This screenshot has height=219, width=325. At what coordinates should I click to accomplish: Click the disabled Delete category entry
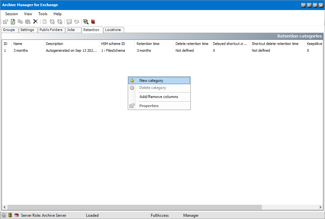pyautogui.click(x=159, y=88)
